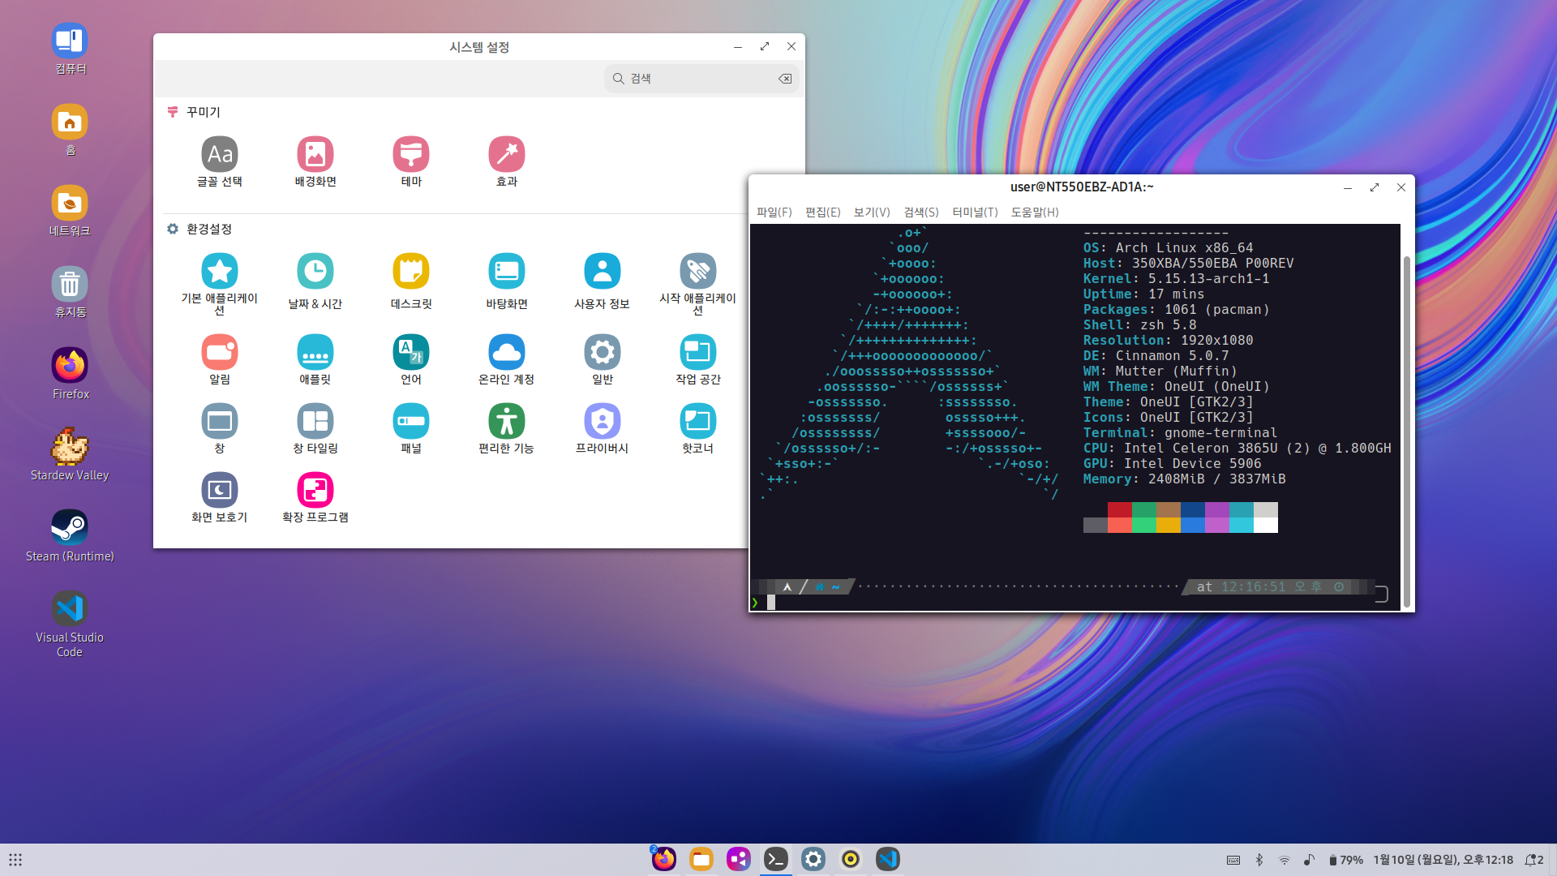Open the 온라인 계정 online accounts icon
This screenshot has height=876, width=1557.
coord(507,353)
